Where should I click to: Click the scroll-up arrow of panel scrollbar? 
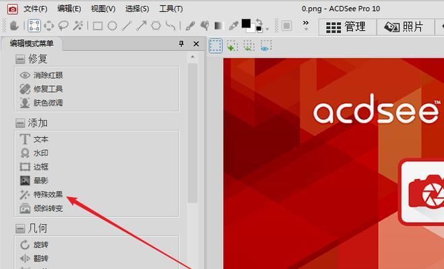[193, 56]
